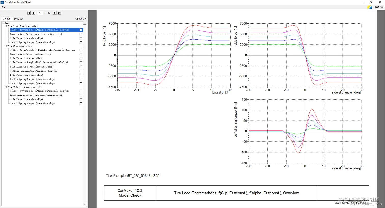Click the IPG logo
Image resolution: width=385 pixels, height=208 pixels.
click(x=376, y=7)
